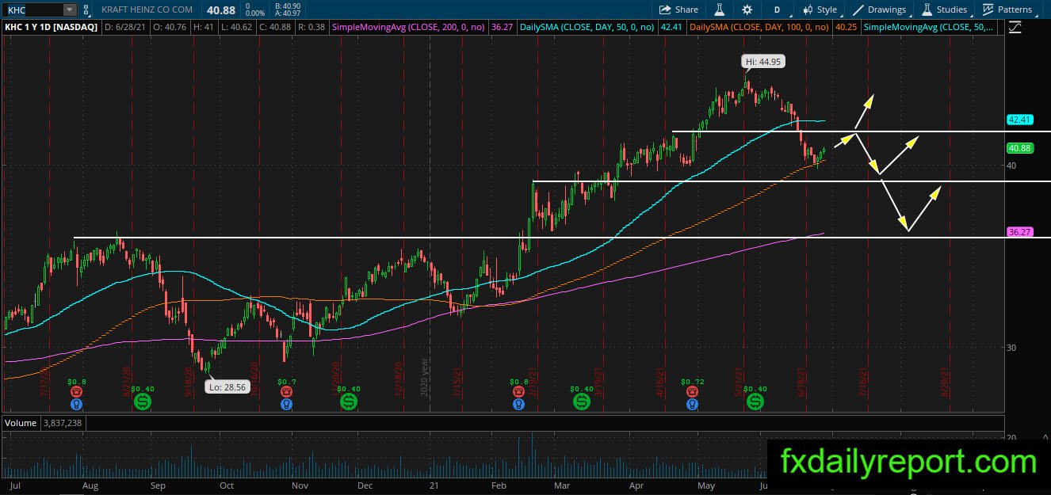
Task: Click the $0.7 earnings estimate text
Action: (x=286, y=382)
